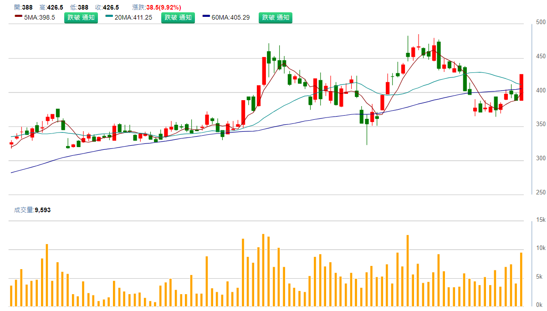Click the 500 price axis label

tap(541, 22)
